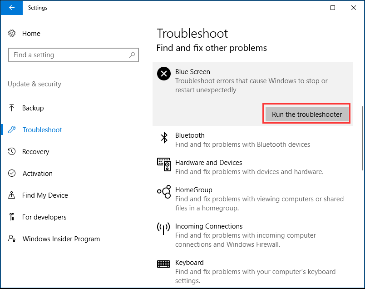This screenshot has height=289, width=365.
Task: Expand the Bluetooth troubleshooter entry
Action: point(253,140)
